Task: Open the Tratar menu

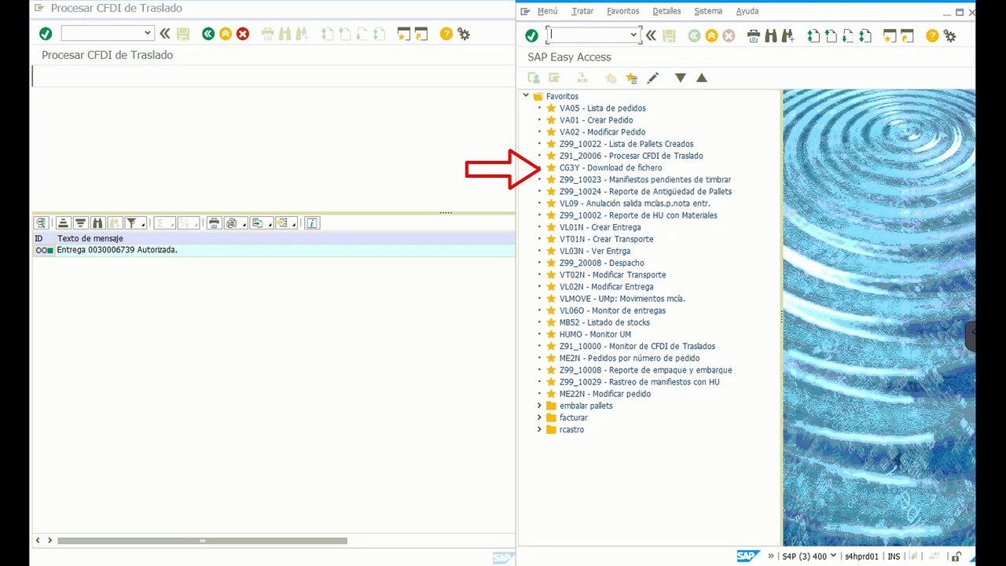Action: (x=582, y=11)
